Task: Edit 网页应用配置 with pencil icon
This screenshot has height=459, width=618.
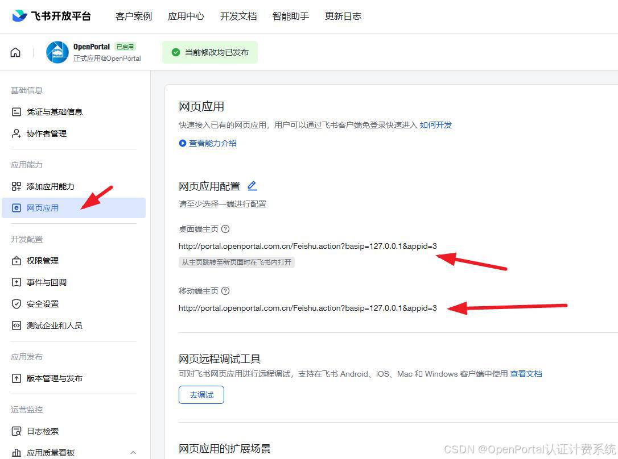Action: click(252, 186)
